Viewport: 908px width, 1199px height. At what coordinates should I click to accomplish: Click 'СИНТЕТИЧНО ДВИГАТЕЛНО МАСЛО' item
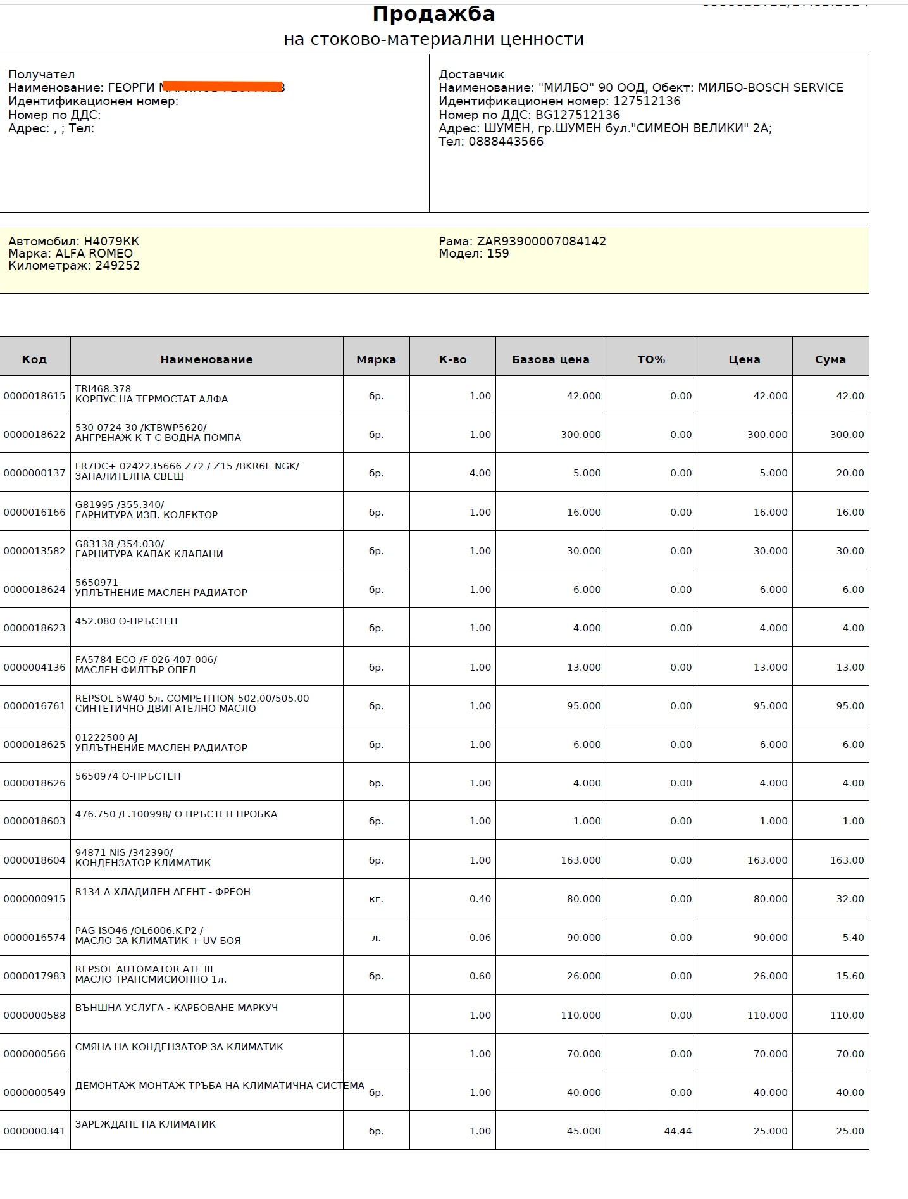coord(165,709)
